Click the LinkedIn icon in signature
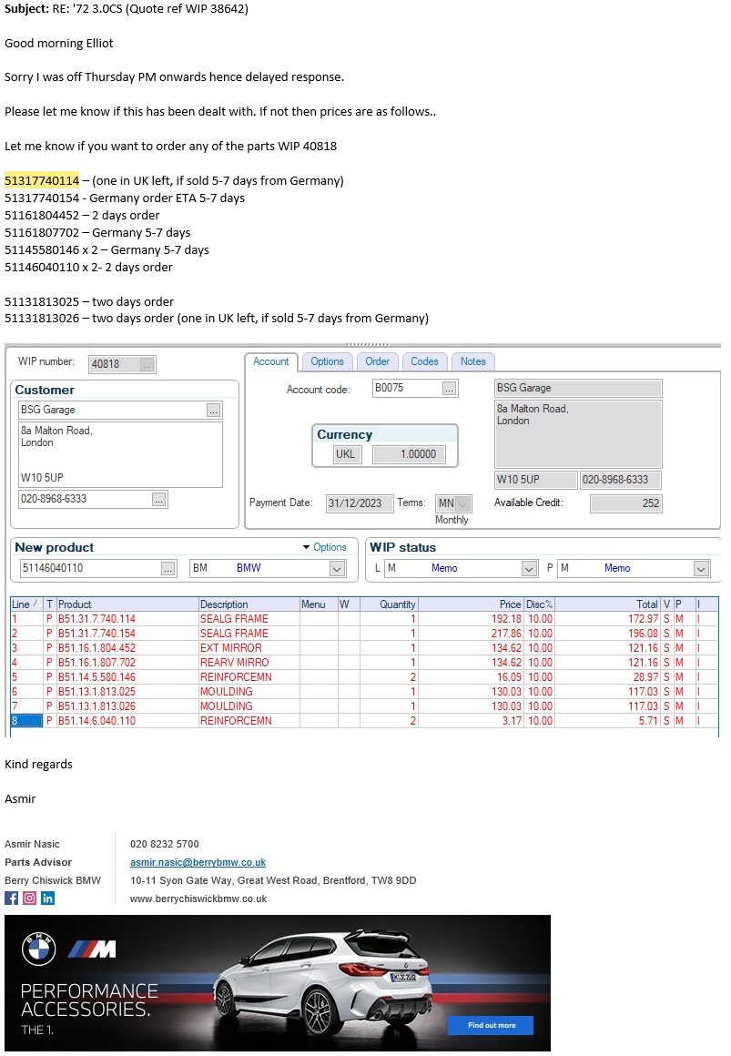The image size is (731, 1056). click(x=47, y=899)
